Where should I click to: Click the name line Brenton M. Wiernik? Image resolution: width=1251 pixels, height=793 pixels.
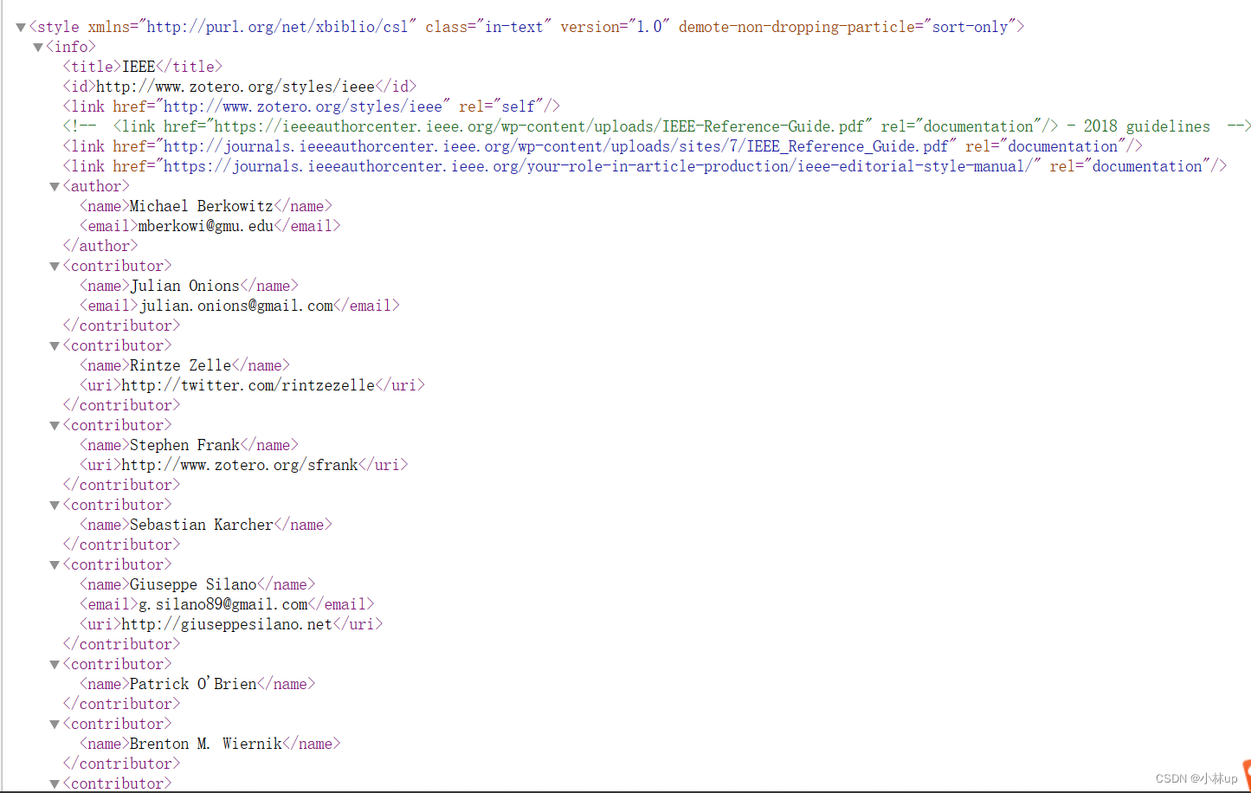pyautogui.click(x=210, y=744)
